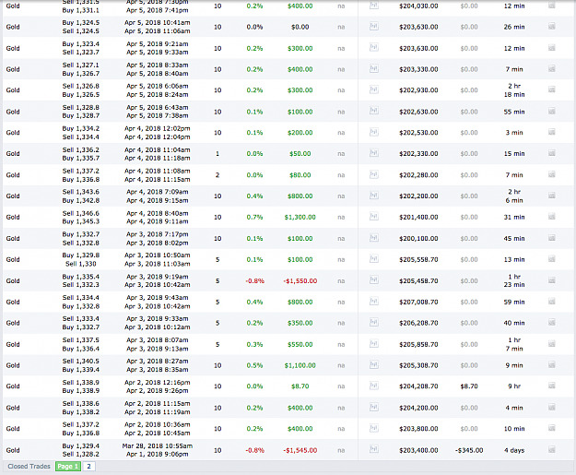This screenshot has height=475, width=576.
Task: Open chart icon for the $202,630.00 balance row
Action: tap(374, 111)
